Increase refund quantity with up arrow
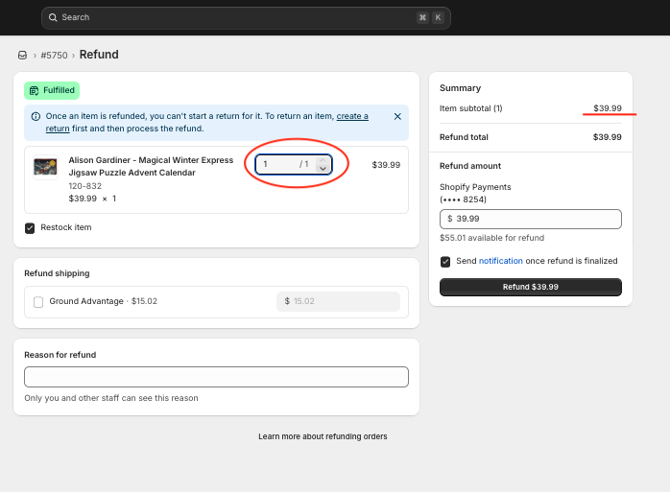670x492 pixels. 323,160
